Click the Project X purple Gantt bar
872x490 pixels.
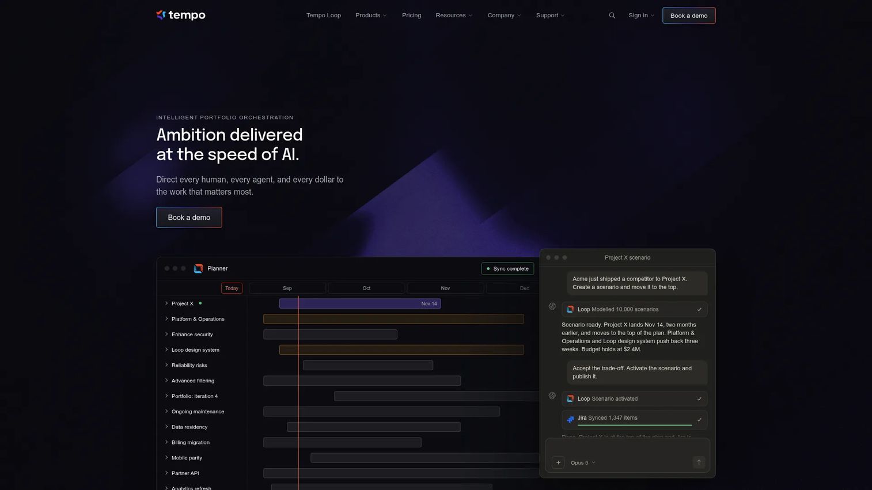point(360,303)
